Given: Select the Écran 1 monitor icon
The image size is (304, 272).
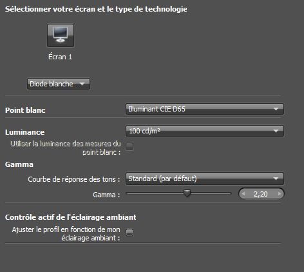Looking at the screenshot, I should [x=61, y=35].
